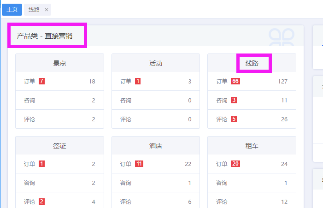The width and height of the screenshot is (323, 208).
Task: Click the clover icon in the panel header
Action: point(281,37)
